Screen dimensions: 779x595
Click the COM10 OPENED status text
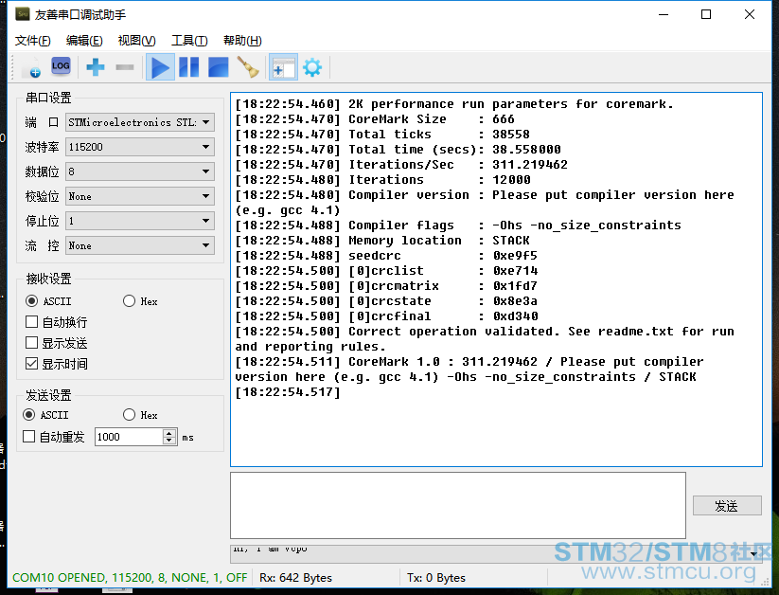[130, 578]
